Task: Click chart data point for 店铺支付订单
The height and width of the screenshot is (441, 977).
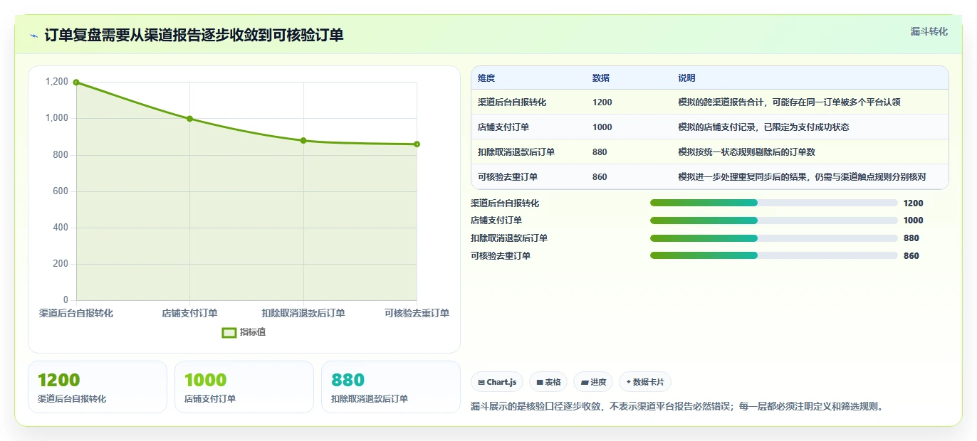Action: pos(189,119)
